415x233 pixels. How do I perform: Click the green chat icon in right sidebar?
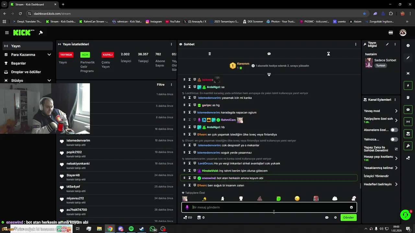click(x=408, y=110)
